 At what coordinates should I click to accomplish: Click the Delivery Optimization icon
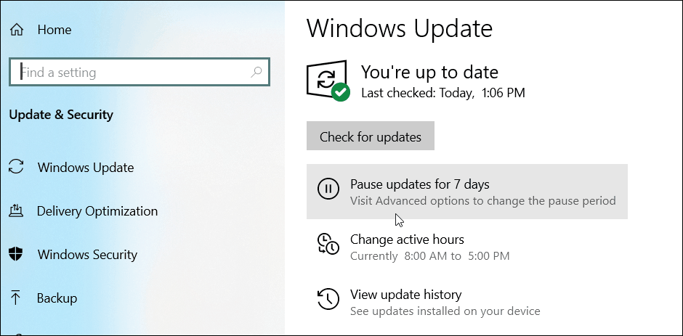click(x=16, y=211)
